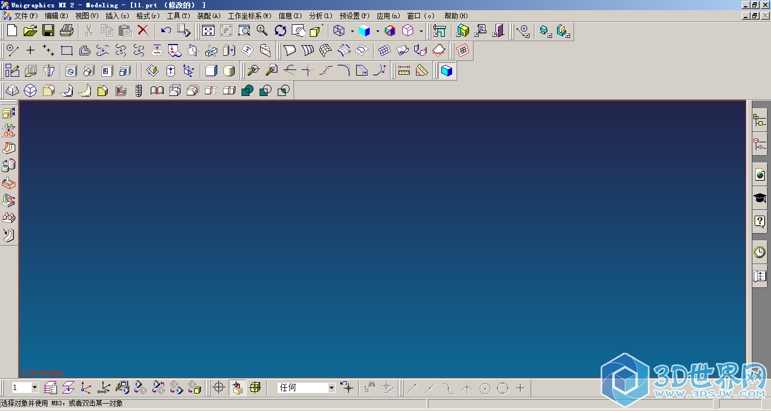Select the Chamfer tool
Screen dimensions: 771x411
coord(103,90)
